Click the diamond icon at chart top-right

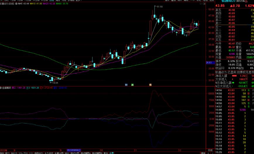point(201,4)
